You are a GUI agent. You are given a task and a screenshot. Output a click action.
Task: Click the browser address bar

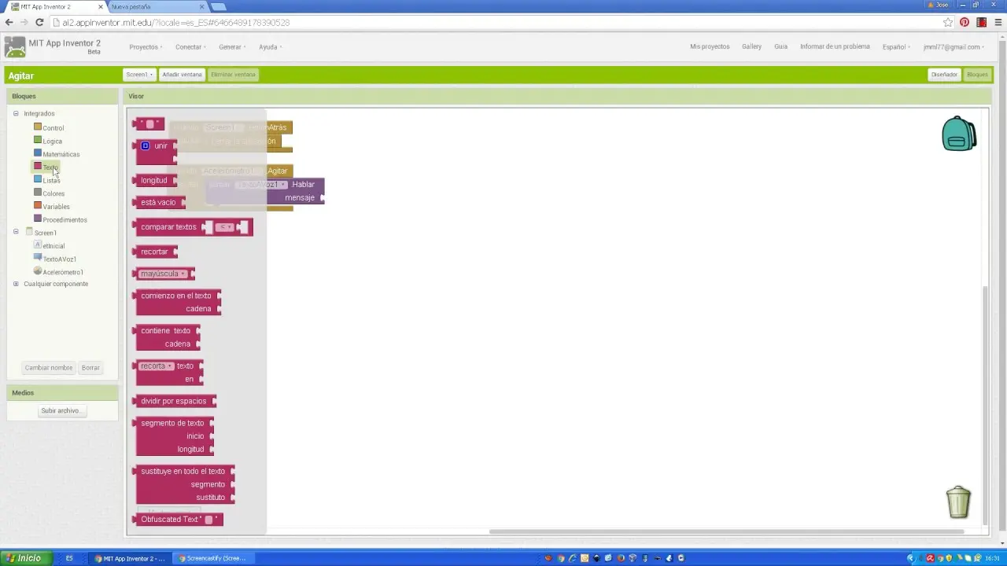pyautogui.click(x=496, y=23)
